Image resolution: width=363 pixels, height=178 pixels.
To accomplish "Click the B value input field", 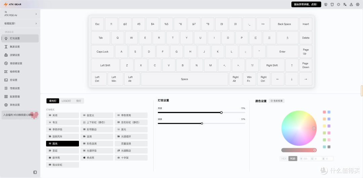I will click(329, 159).
